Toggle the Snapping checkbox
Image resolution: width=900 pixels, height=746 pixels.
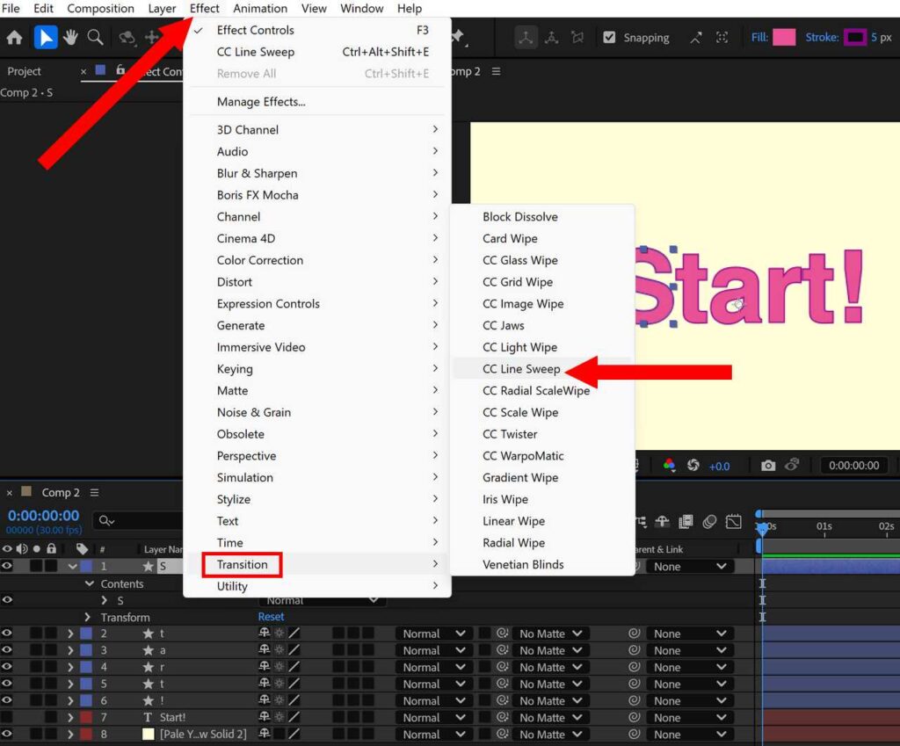pyautogui.click(x=610, y=37)
